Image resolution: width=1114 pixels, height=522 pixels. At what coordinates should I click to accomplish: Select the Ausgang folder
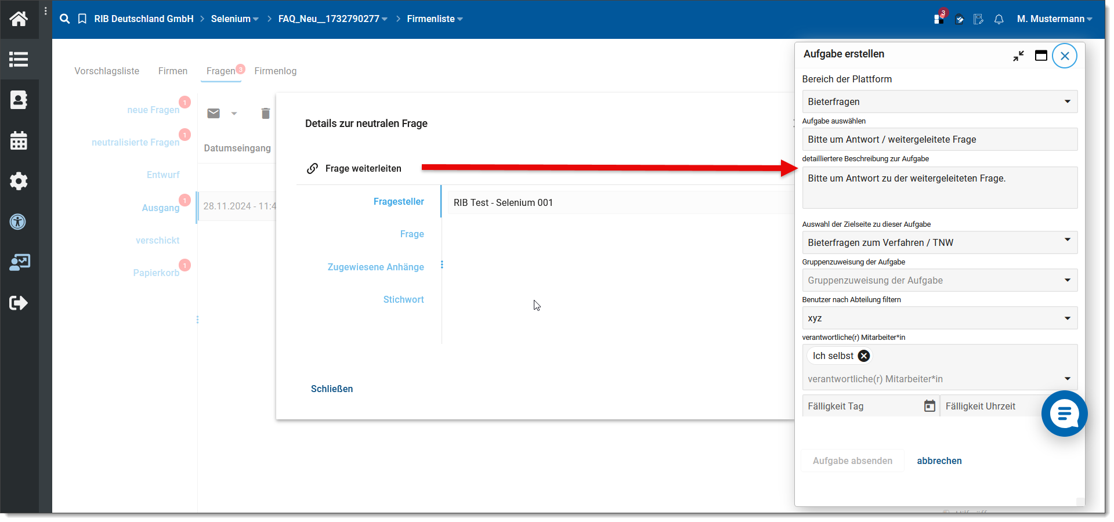161,208
